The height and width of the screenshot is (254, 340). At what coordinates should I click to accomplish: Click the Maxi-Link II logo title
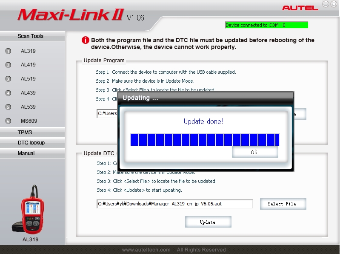tap(71, 15)
